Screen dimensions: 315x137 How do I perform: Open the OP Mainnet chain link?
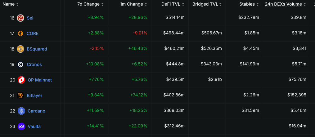[40, 80]
